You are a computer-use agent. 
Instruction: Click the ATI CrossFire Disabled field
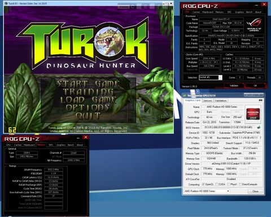[231, 179]
